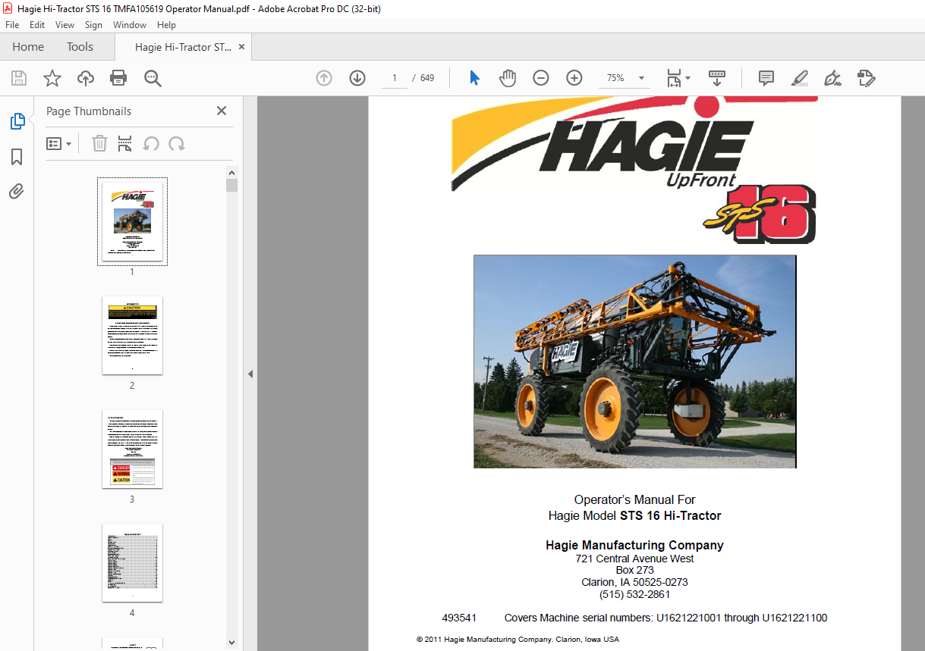This screenshot has width=925, height=651.
Task: Rotate page clockwise in thumbnails panel
Action: (177, 143)
